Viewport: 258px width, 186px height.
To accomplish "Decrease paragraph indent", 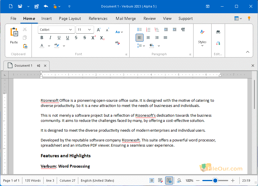I will point(166,30).
